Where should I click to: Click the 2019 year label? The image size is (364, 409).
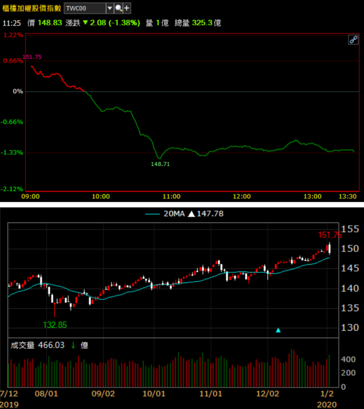(9, 405)
